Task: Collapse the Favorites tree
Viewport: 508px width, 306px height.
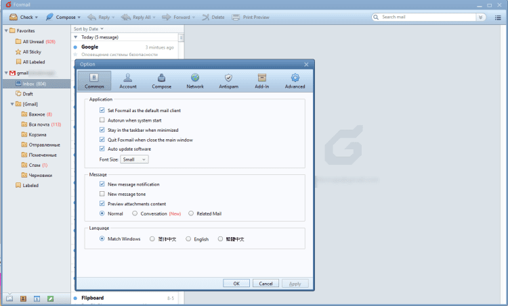Action: (6, 30)
